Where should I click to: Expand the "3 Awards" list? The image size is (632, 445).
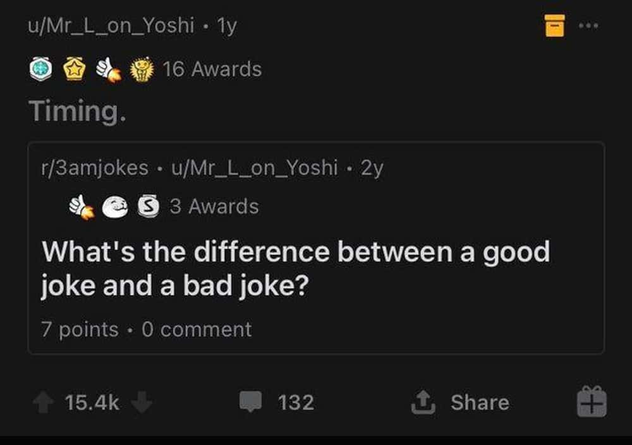coord(214,206)
